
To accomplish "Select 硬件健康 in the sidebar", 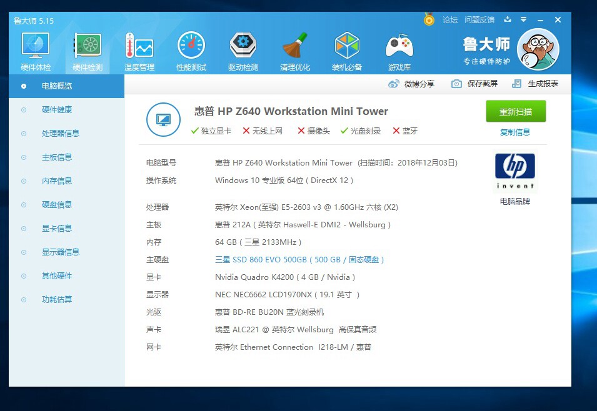I will 67,109.
